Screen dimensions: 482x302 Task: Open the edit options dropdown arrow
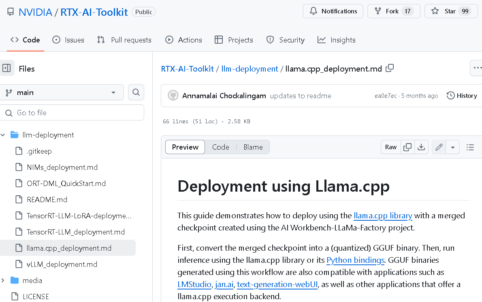click(x=452, y=147)
